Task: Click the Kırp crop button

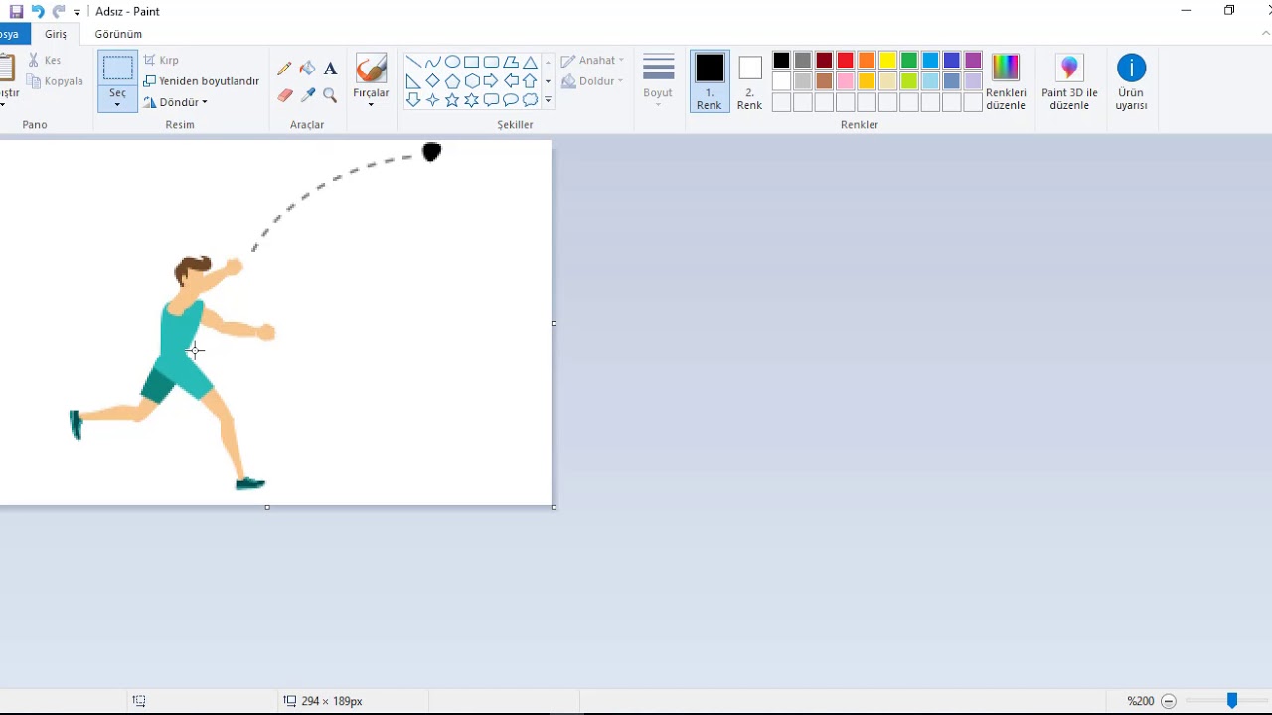Action: pyautogui.click(x=162, y=60)
